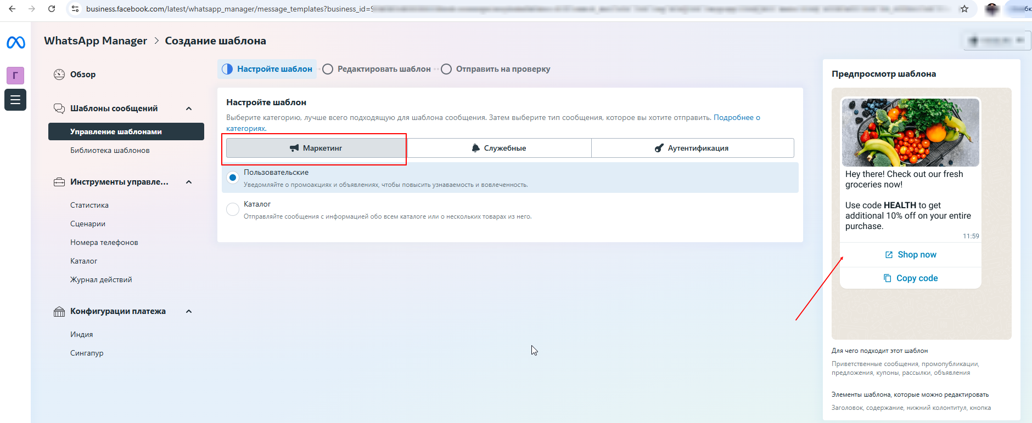The width and height of the screenshot is (1032, 423).
Task: Go to the Редактировать шаблон step
Action: click(377, 69)
